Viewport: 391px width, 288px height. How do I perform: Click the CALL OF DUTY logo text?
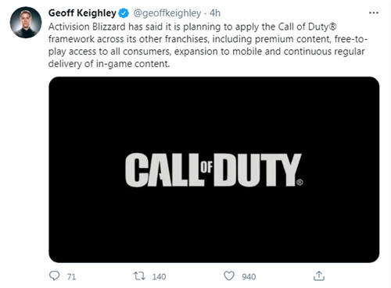point(213,169)
